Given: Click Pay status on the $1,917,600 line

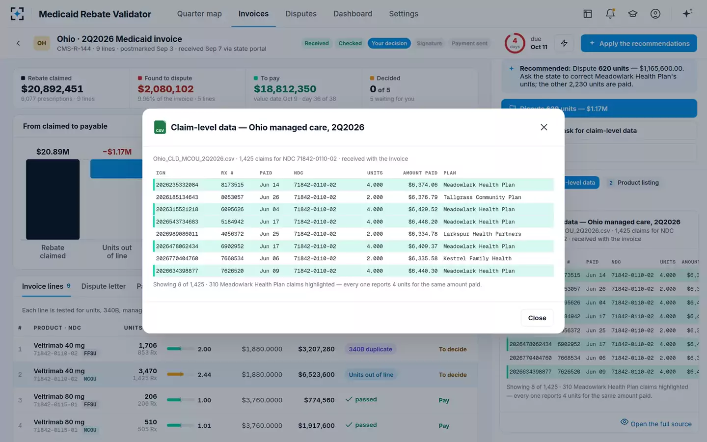Looking at the screenshot, I should click(x=444, y=426).
